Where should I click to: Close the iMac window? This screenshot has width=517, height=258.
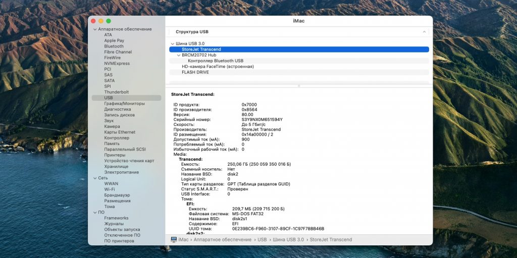click(93, 21)
